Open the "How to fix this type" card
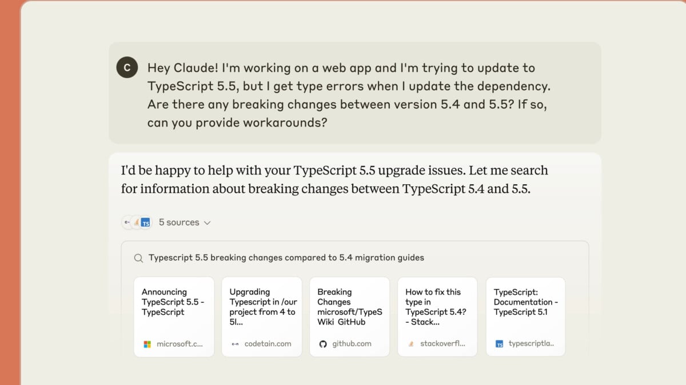686x385 pixels. click(437, 317)
